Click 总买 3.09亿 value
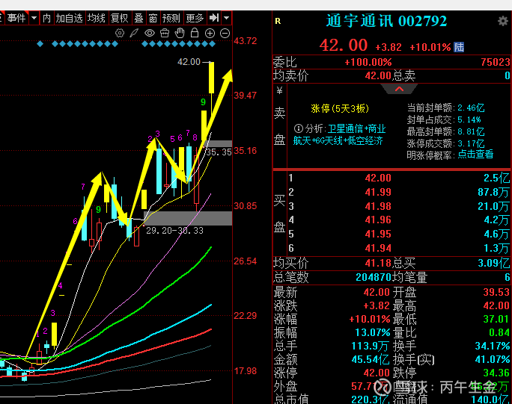The width and height of the screenshot is (512, 404). (x=494, y=264)
